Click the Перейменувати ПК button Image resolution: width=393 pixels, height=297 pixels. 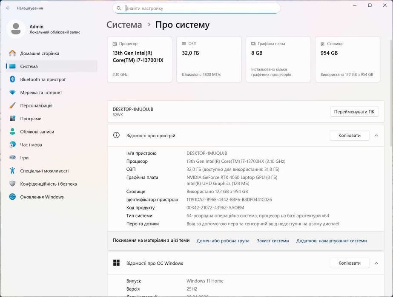pyautogui.click(x=354, y=112)
